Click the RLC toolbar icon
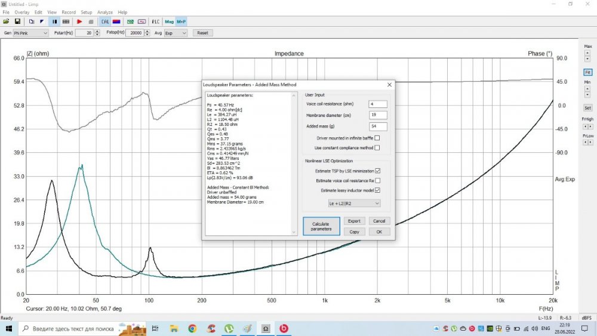This screenshot has height=336, width=597. click(x=155, y=21)
